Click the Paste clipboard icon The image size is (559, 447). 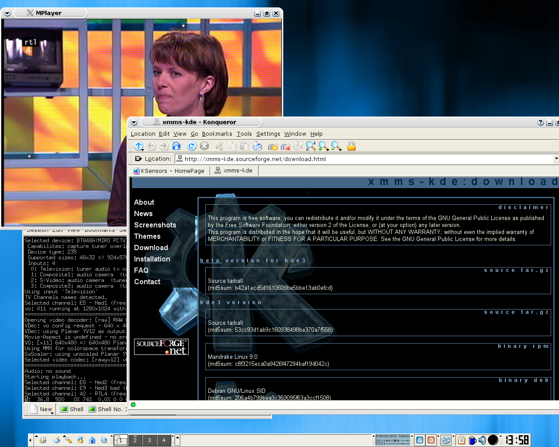tap(245, 146)
